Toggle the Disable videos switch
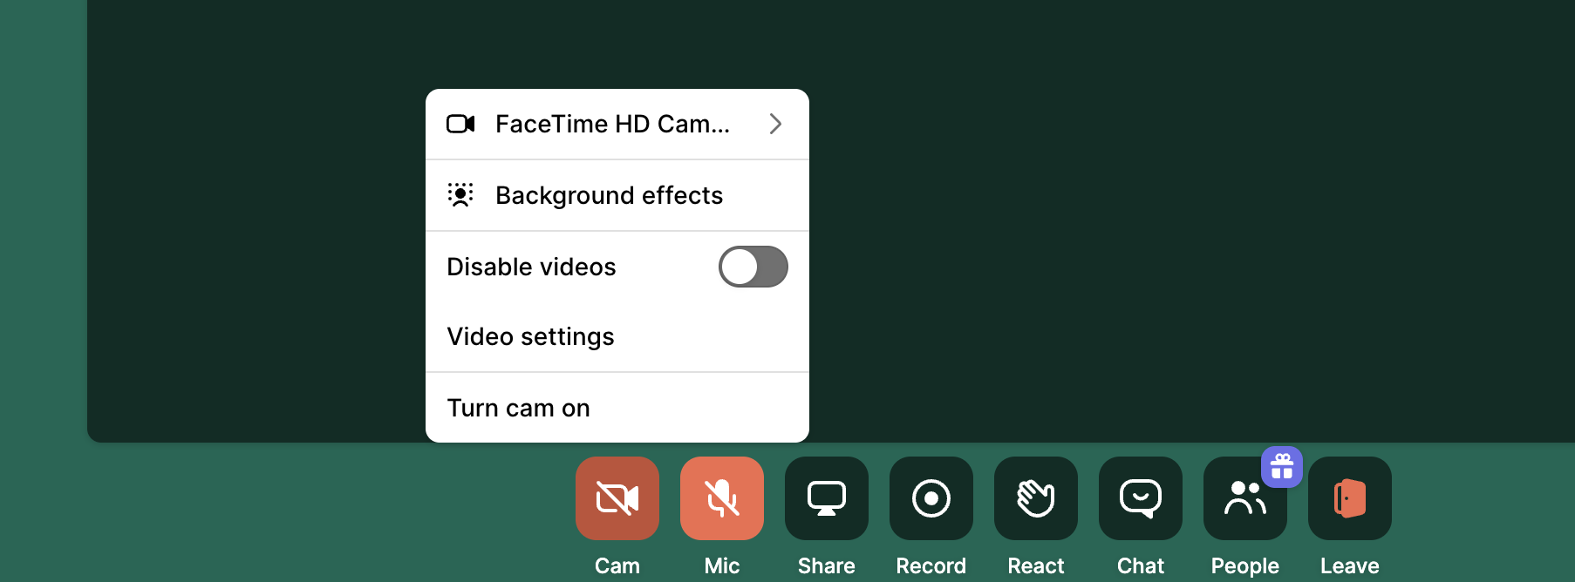 [x=753, y=267]
